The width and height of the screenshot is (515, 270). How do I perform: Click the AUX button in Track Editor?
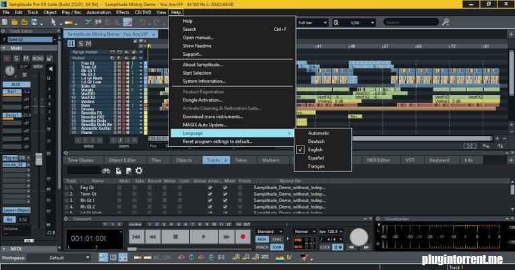pyautogui.click(x=16, y=85)
